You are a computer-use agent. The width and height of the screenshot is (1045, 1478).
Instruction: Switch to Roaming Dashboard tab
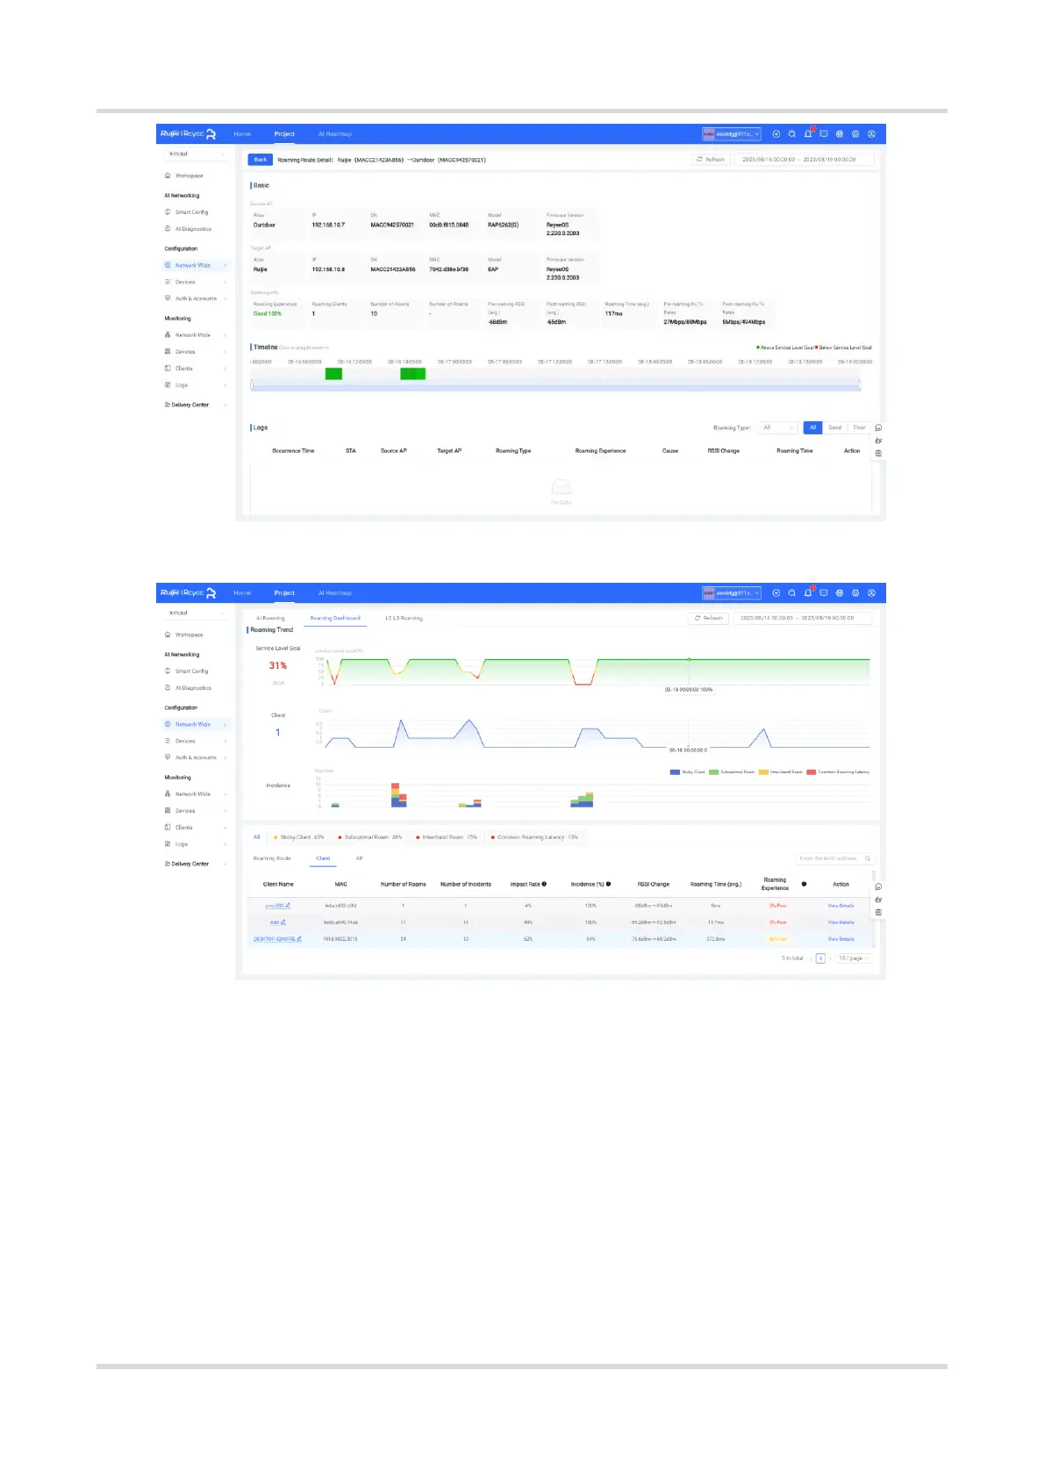(335, 618)
